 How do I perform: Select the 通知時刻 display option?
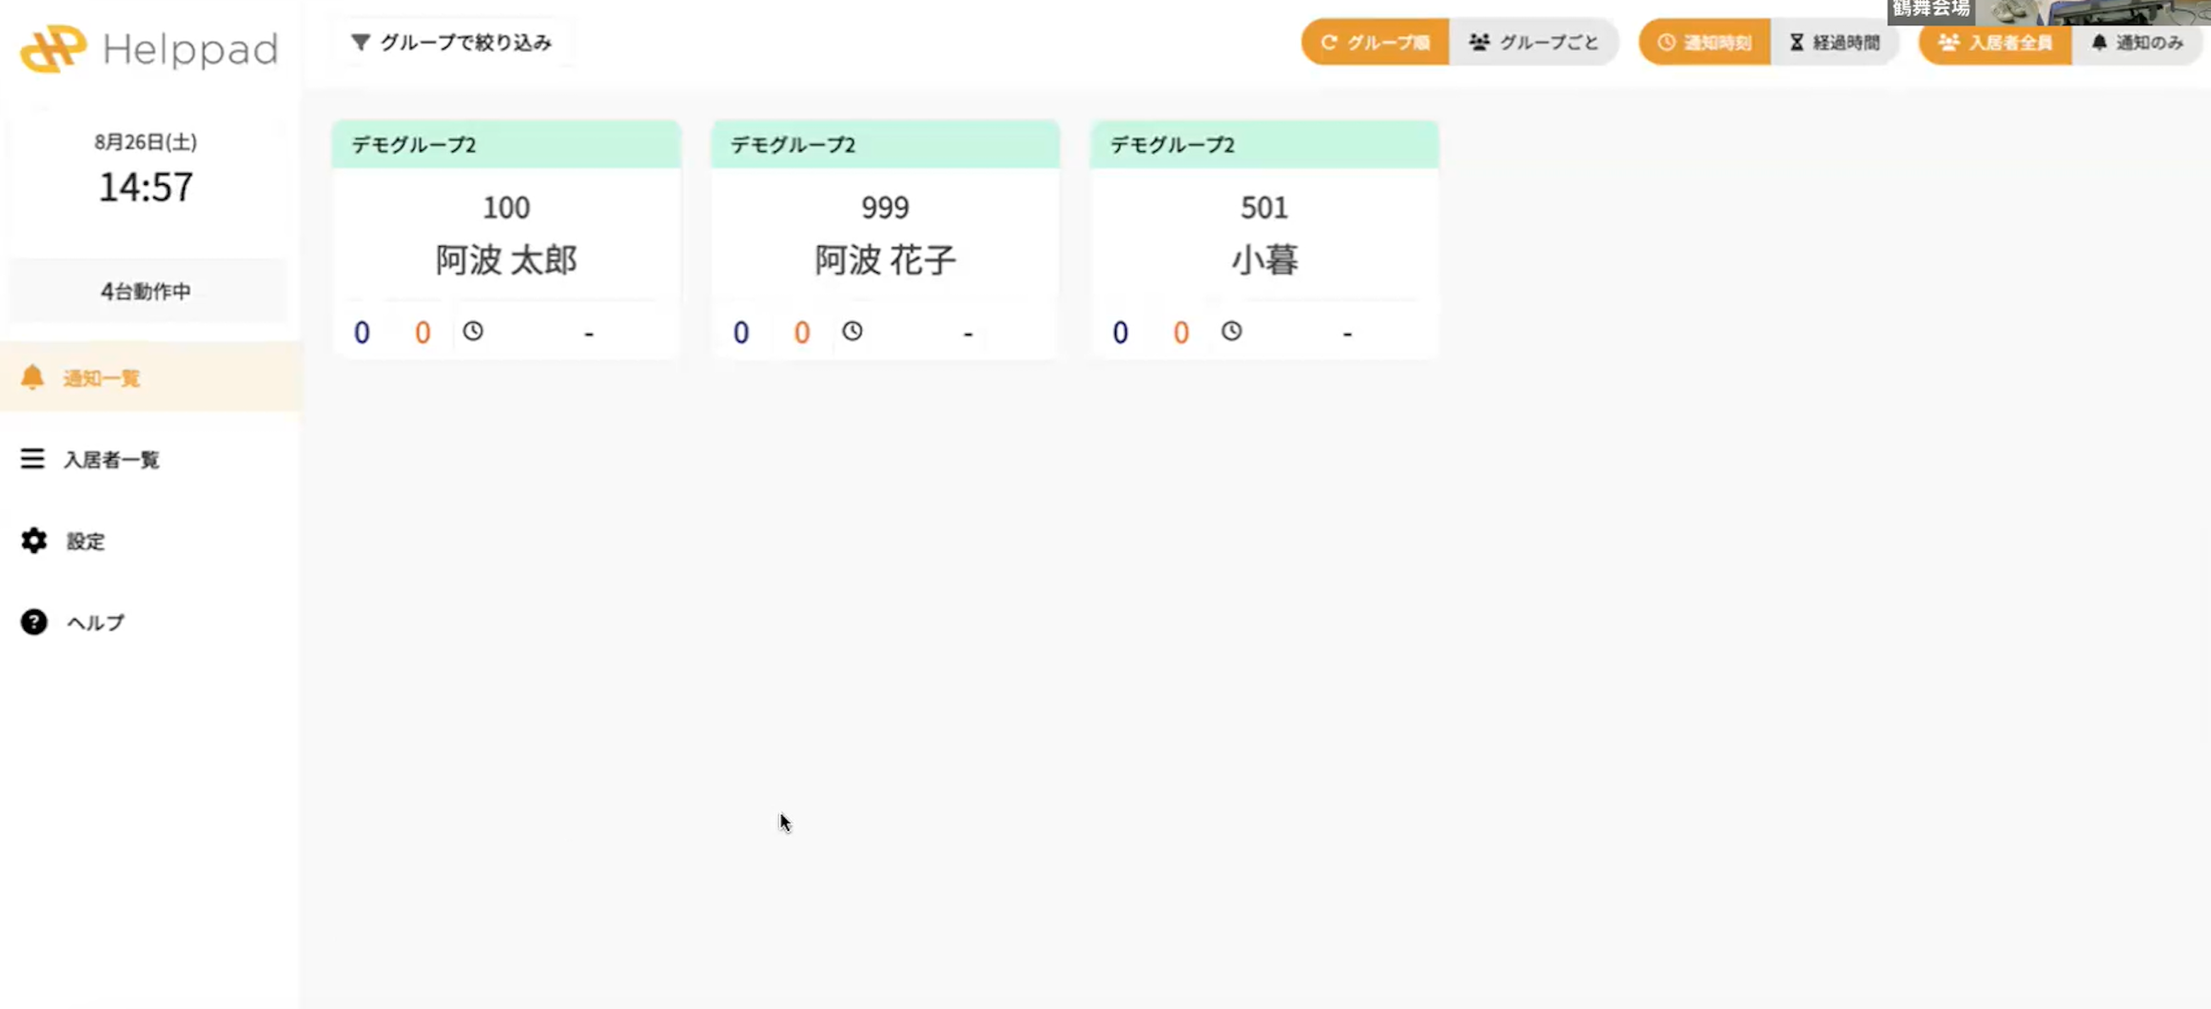[x=1704, y=42]
